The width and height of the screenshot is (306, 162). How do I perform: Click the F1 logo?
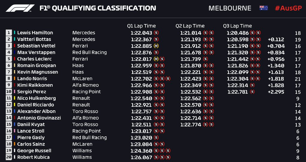20,8
